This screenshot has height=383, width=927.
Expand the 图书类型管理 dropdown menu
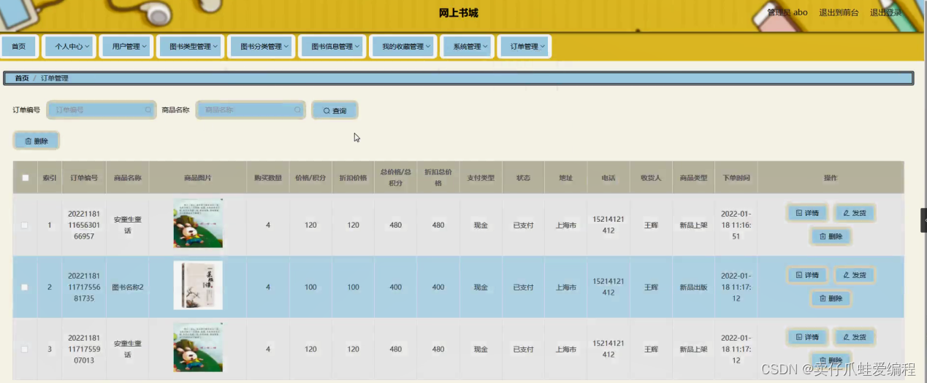(x=189, y=46)
